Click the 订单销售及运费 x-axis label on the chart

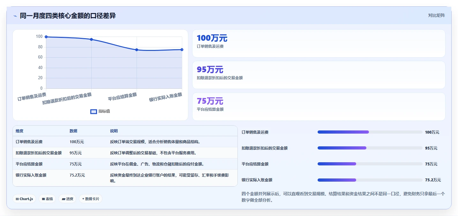32,96
